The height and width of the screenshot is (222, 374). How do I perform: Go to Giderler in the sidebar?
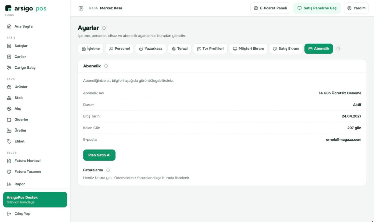pos(35,119)
